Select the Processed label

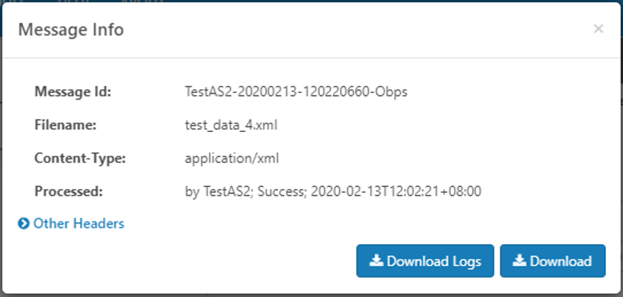point(68,191)
